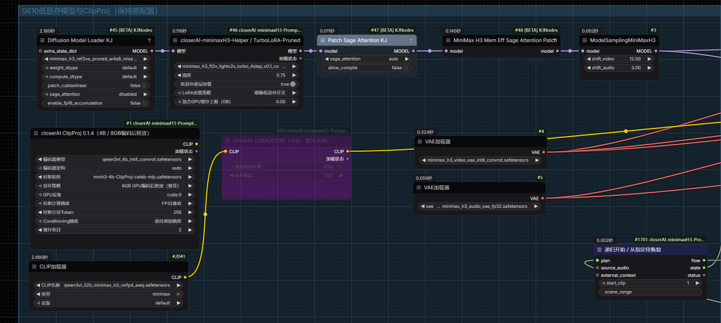Screen dimensions: 721x323
Task: Decrease 强度 0.75 with its left arrow
Action: pyautogui.click(x=179, y=75)
